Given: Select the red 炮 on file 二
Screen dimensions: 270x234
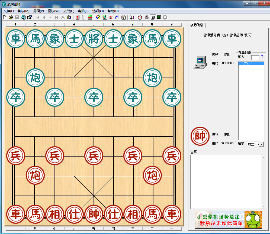Looking at the screenshot, I should (152, 175).
